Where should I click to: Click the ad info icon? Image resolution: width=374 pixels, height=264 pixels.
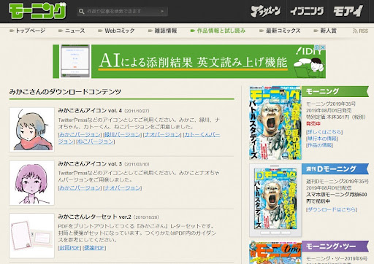(x=318, y=47)
